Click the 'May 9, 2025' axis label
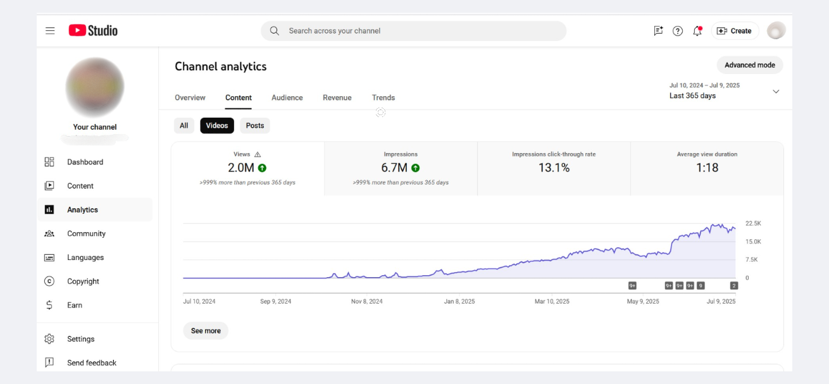 coord(643,302)
